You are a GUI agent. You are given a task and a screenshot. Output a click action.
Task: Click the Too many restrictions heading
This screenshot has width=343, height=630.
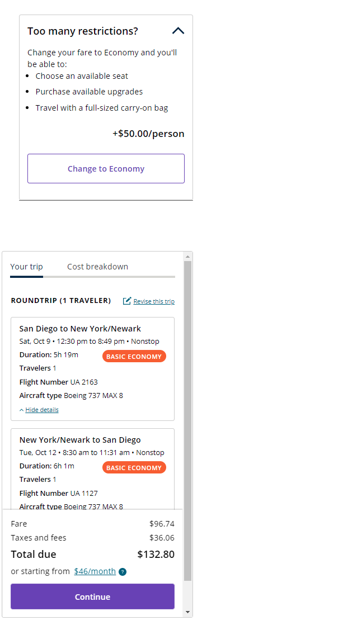(83, 31)
